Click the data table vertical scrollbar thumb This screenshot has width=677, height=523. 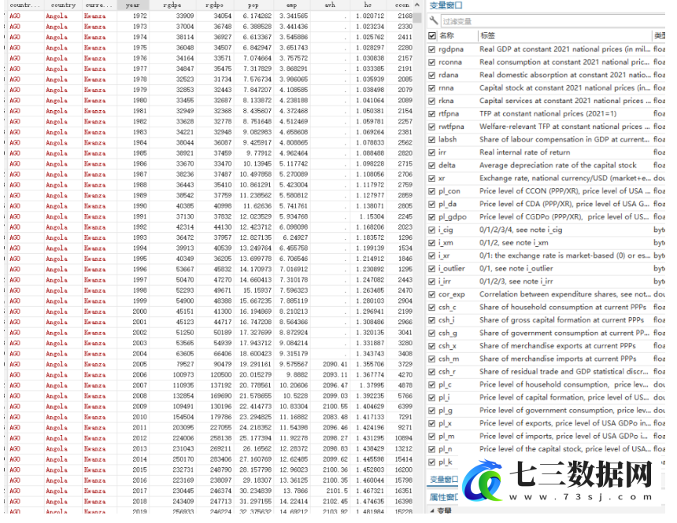[416, 18]
